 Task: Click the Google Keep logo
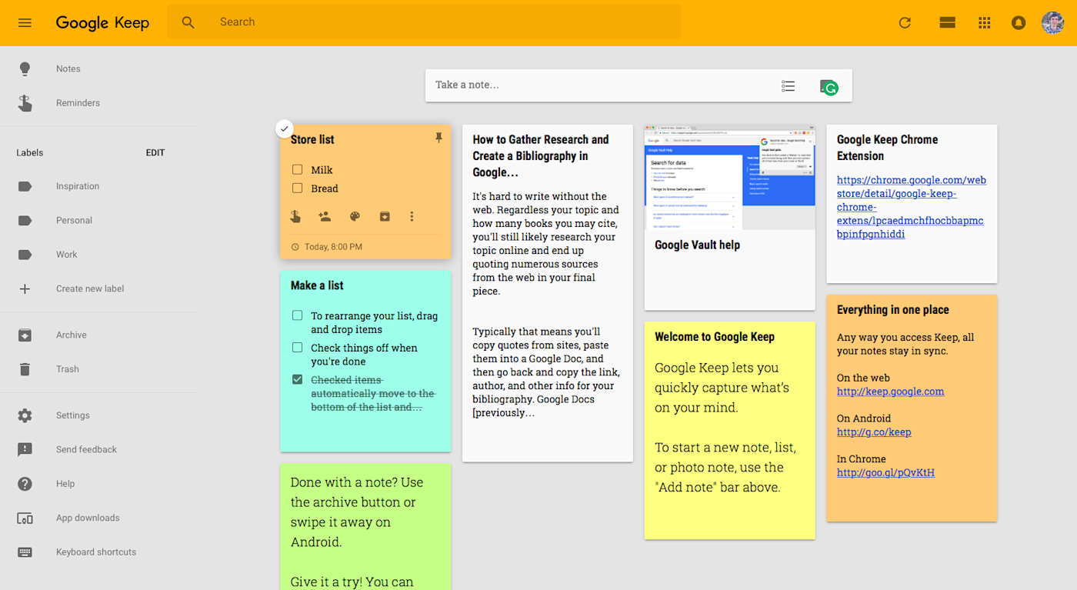(x=102, y=22)
